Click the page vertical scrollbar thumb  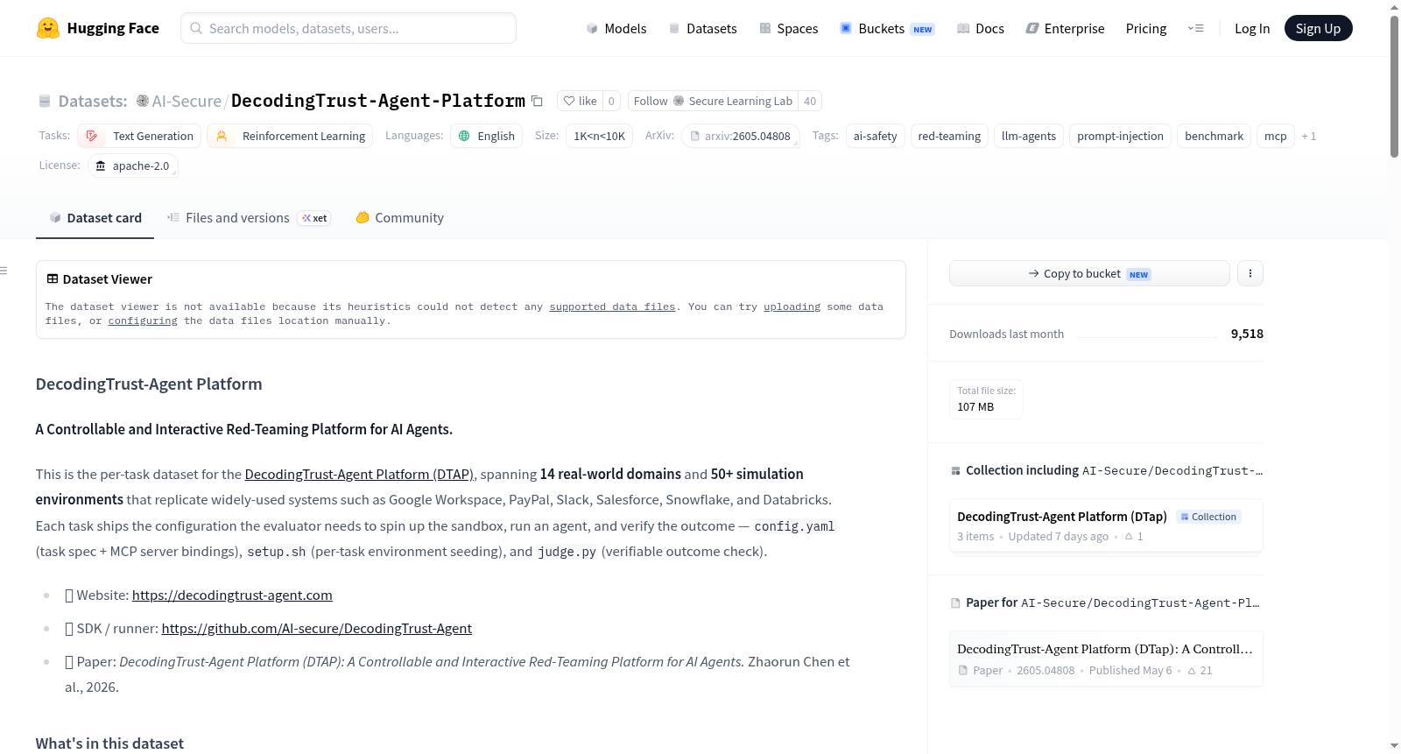[1394, 86]
